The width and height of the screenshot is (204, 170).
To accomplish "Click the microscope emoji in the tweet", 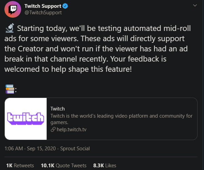I will coord(10,28).
